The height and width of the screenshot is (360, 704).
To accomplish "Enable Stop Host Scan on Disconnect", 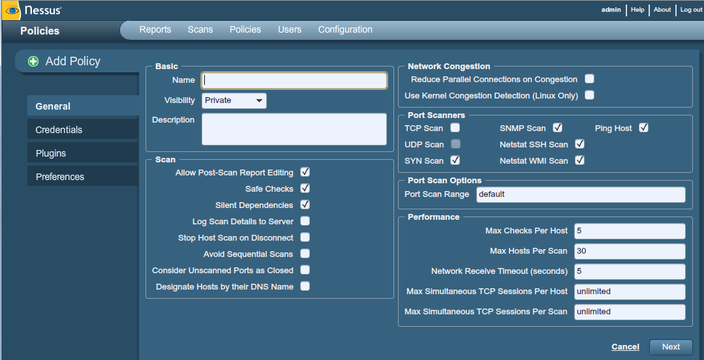I will click(x=305, y=237).
